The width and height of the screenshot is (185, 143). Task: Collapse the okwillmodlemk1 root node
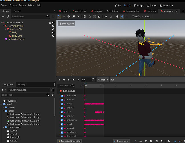(x=2, y=23)
